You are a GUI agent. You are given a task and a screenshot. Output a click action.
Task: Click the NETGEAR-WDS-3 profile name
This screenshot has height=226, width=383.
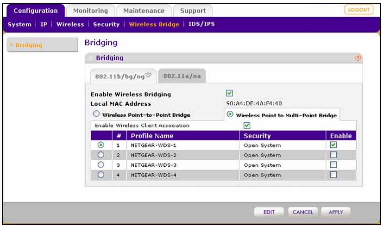click(153, 165)
